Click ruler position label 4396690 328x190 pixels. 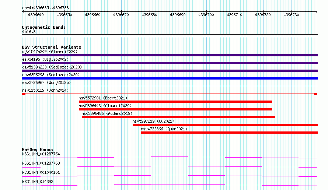pos(178,15)
